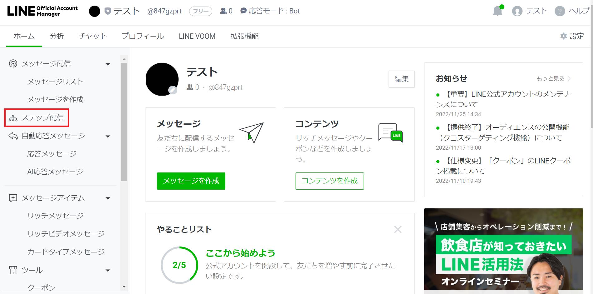Open AI応答メッセージ in the sidebar

click(x=55, y=172)
